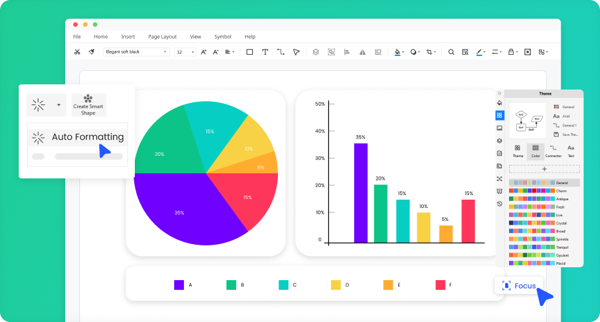This screenshot has width=600, height=322.
Task: Select the Cut scissors icon in toolbar
Action: 77,52
